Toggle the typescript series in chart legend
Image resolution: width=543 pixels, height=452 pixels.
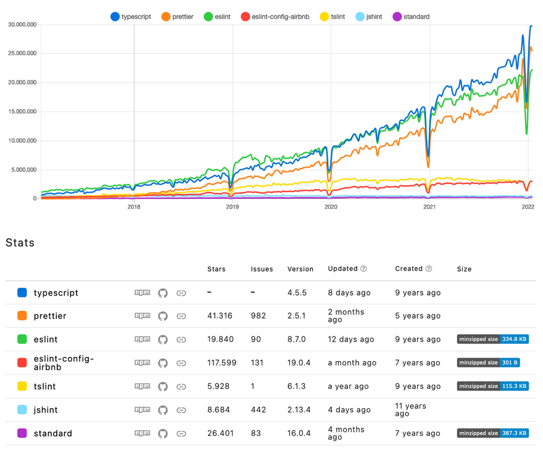(130, 17)
